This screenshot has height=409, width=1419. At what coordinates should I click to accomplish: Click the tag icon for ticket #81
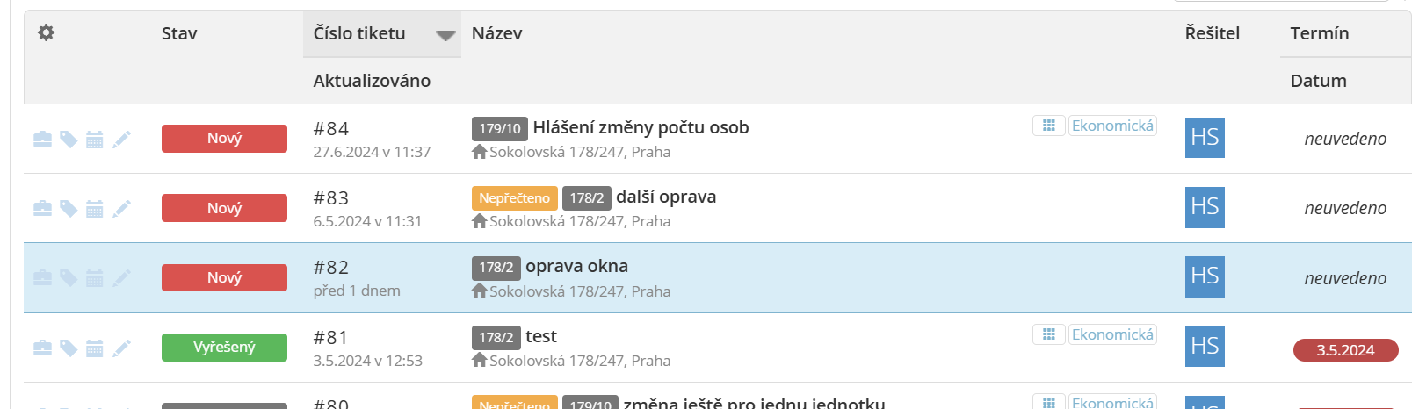tap(69, 348)
